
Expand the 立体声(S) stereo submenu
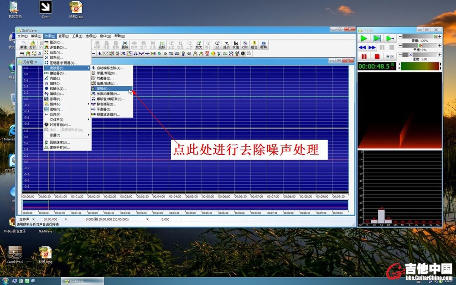(67, 119)
